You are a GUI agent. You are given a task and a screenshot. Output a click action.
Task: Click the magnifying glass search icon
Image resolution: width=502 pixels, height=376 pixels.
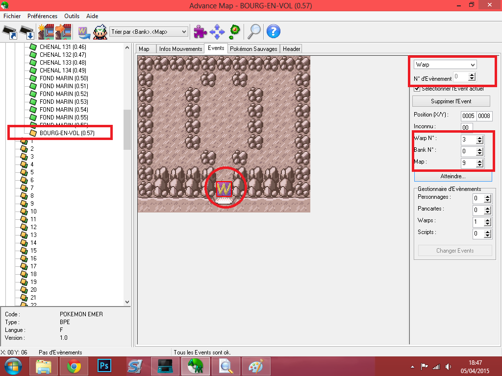[254, 32]
